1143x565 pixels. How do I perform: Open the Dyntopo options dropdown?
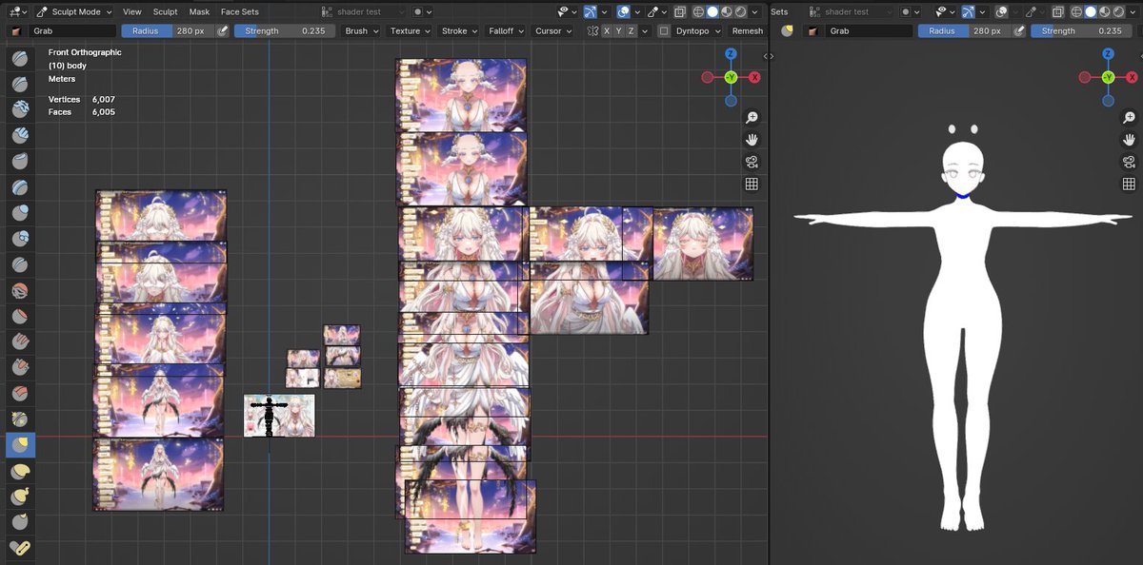pyautogui.click(x=697, y=31)
